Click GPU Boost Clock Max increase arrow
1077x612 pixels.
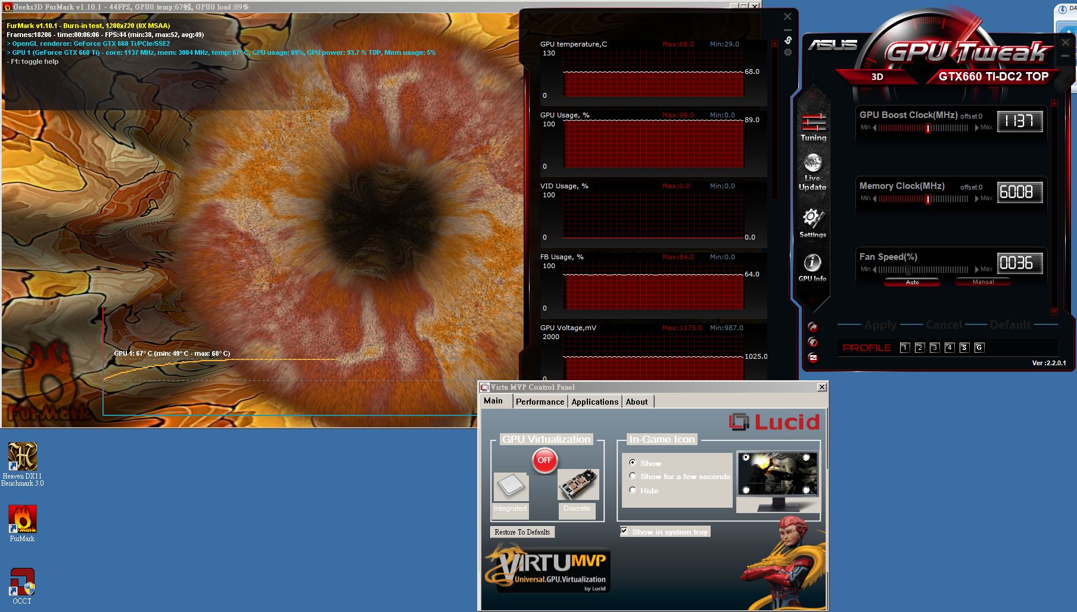pyautogui.click(x=976, y=128)
